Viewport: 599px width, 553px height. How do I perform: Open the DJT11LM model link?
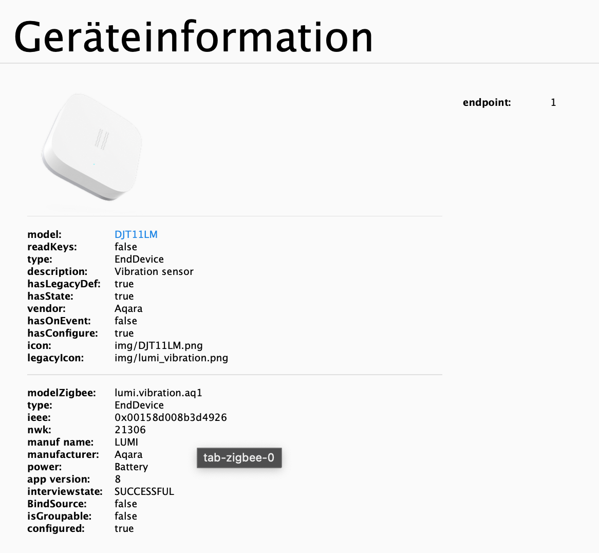[x=136, y=234]
